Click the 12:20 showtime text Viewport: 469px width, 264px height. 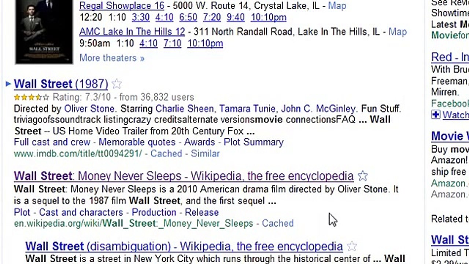click(91, 17)
